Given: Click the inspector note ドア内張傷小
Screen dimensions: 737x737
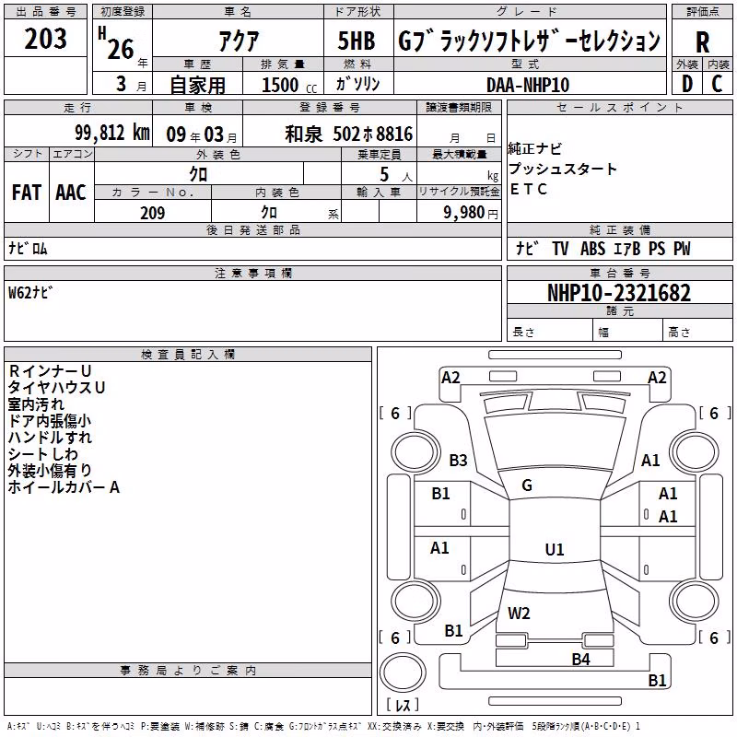Looking at the screenshot, I should coord(50,421).
